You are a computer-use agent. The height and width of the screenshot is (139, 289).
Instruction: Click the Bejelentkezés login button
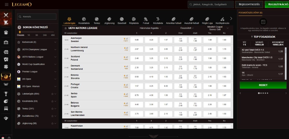click(249, 4)
